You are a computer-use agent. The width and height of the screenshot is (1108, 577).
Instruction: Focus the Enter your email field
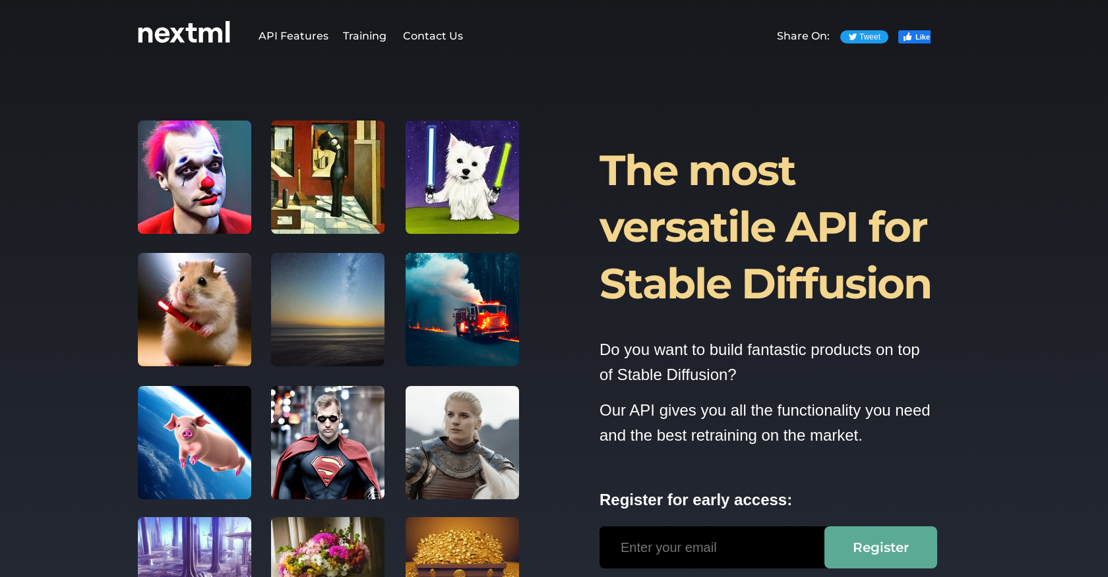(x=712, y=547)
